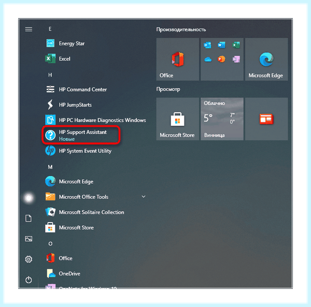Image resolution: width=311 pixels, height=307 pixels.
Task: Open the Office tile
Action: click(x=177, y=59)
